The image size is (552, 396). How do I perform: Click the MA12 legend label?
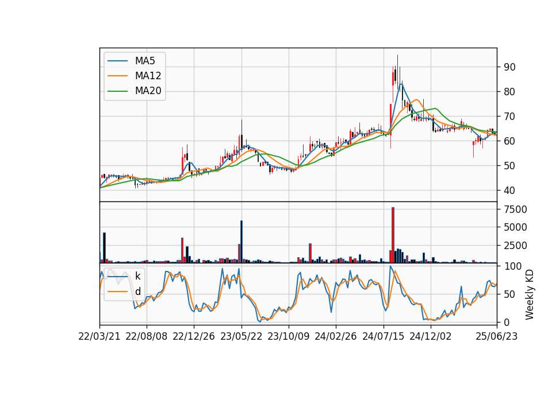[148, 76]
